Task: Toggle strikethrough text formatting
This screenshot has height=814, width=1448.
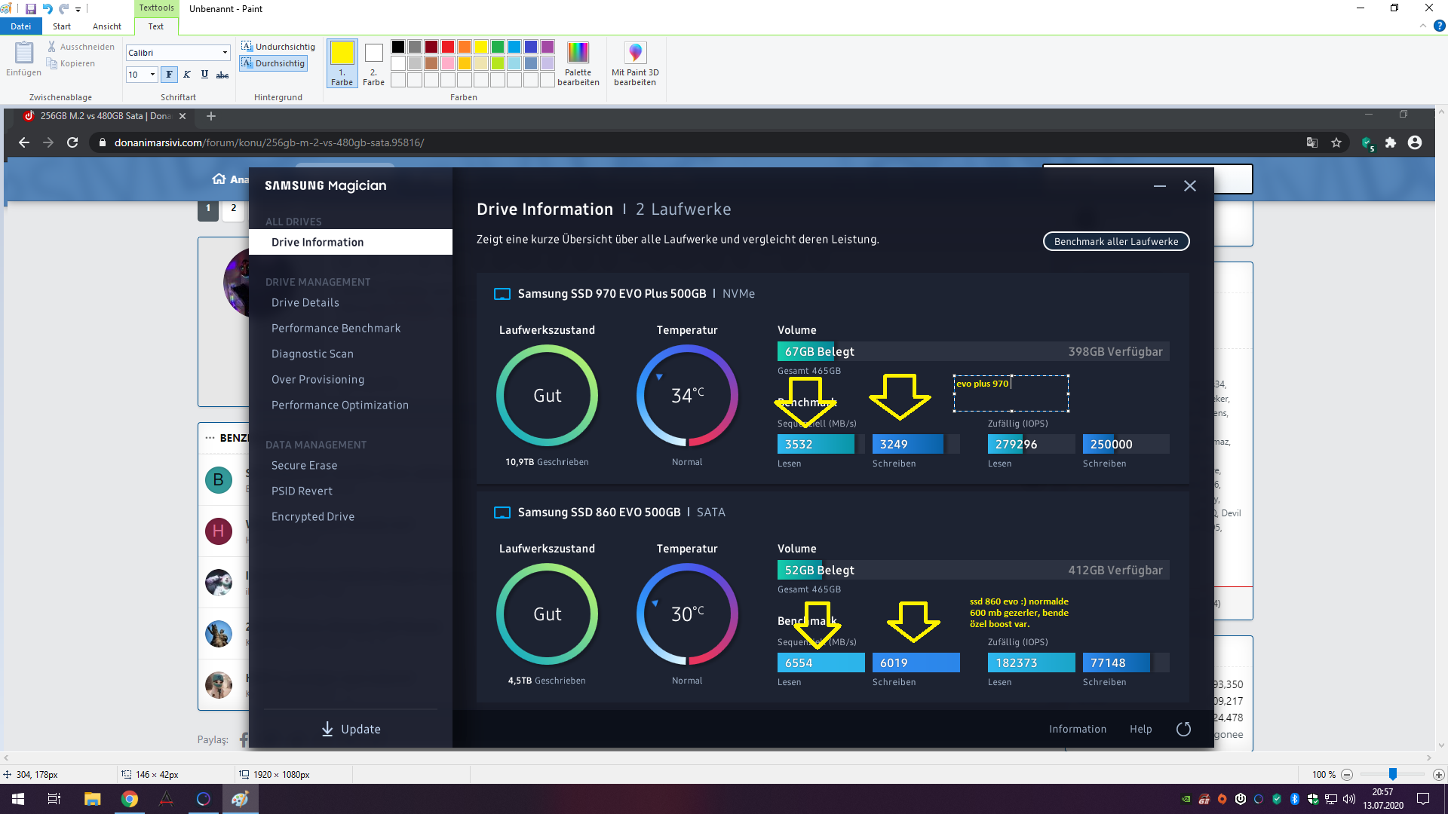Action: (222, 75)
